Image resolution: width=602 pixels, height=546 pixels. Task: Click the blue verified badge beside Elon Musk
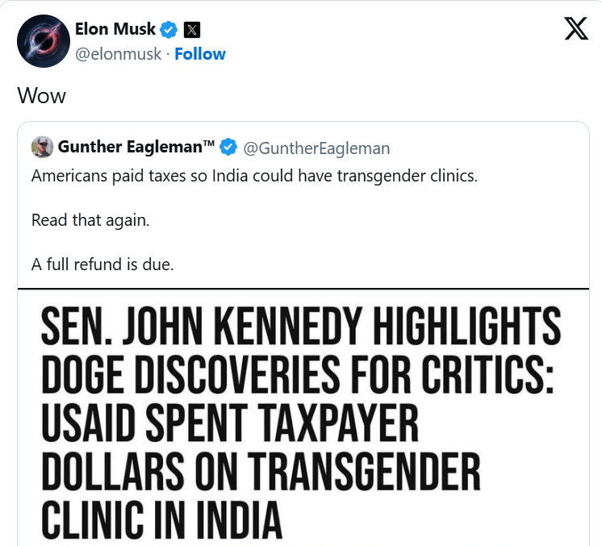(169, 30)
